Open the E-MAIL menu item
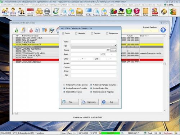The image size is (180, 135). pyautogui.click(x=169, y=5)
